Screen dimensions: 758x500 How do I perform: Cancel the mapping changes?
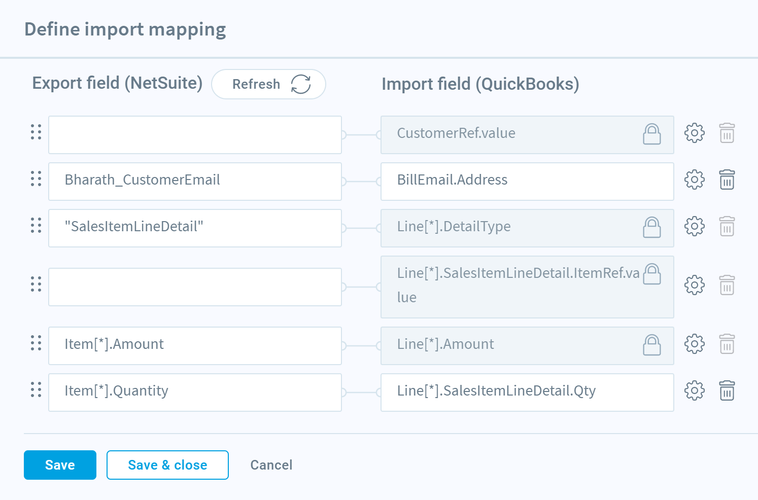271,465
